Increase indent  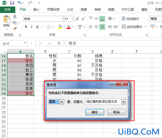click(x=116, y=27)
